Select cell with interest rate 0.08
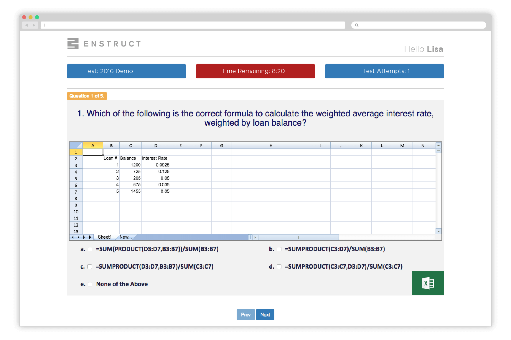 (x=156, y=178)
